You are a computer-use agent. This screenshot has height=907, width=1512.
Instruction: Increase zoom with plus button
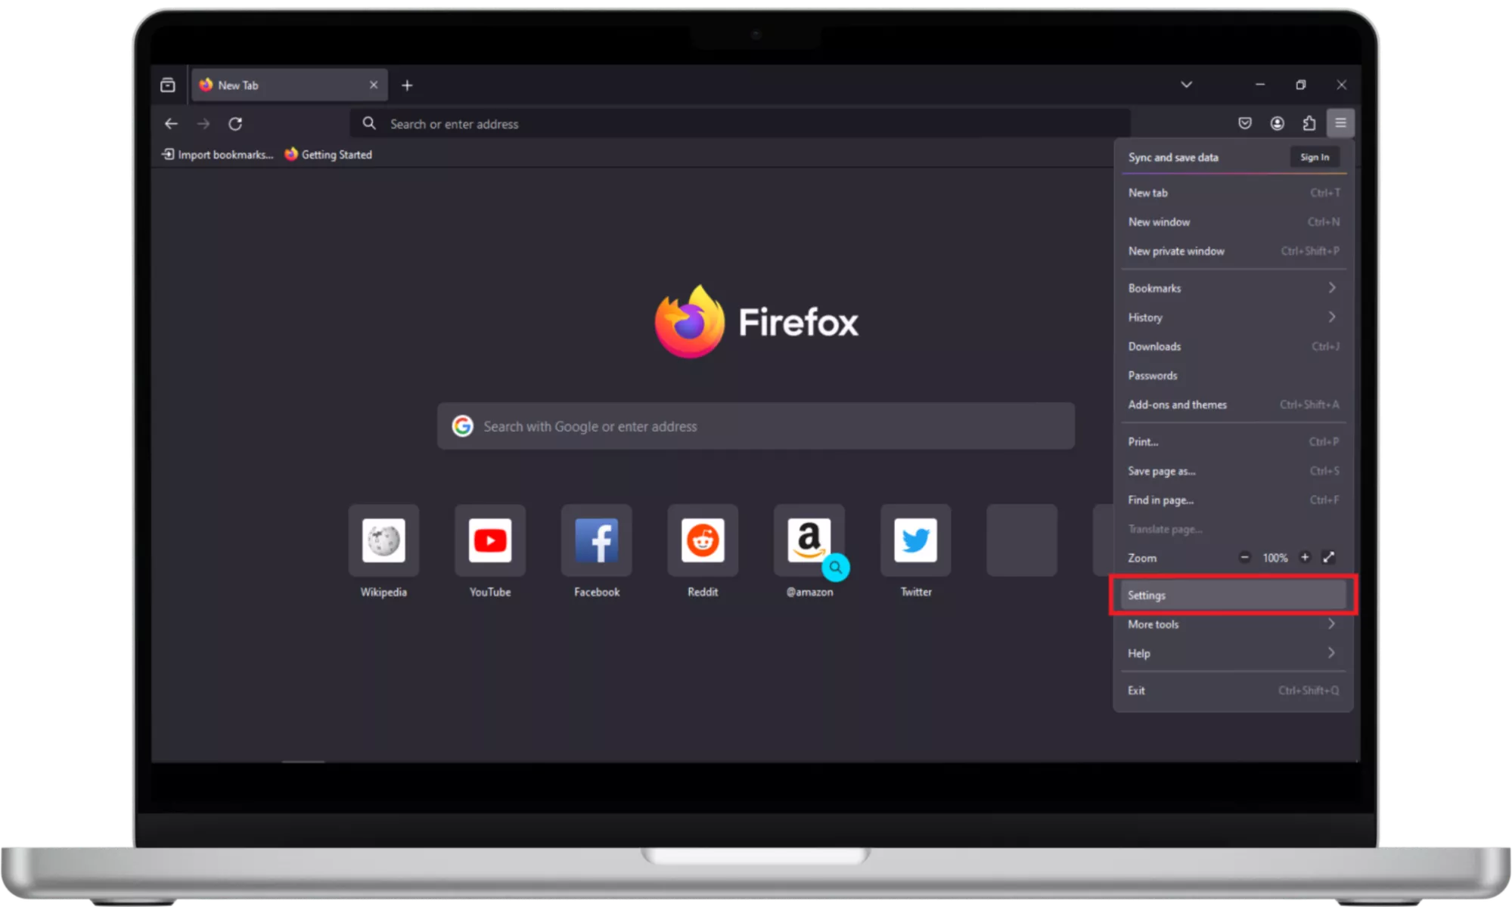click(x=1305, y=558)
